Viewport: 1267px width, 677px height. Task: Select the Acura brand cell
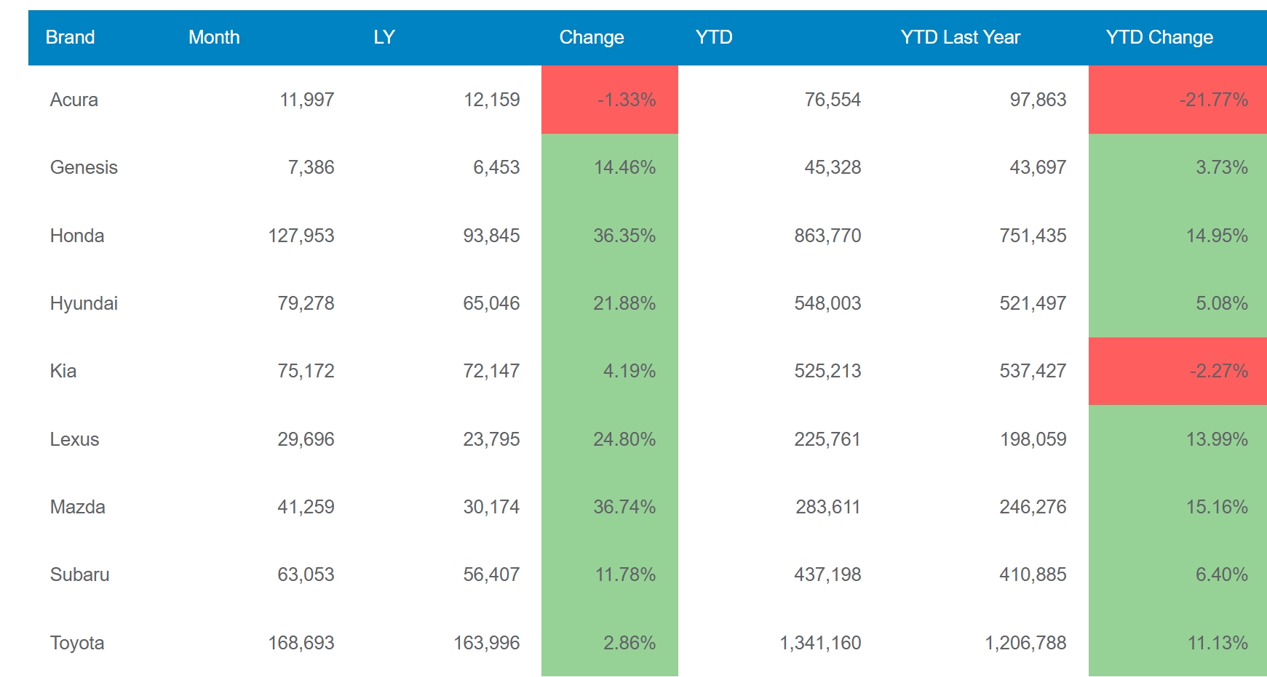point(74,100)
